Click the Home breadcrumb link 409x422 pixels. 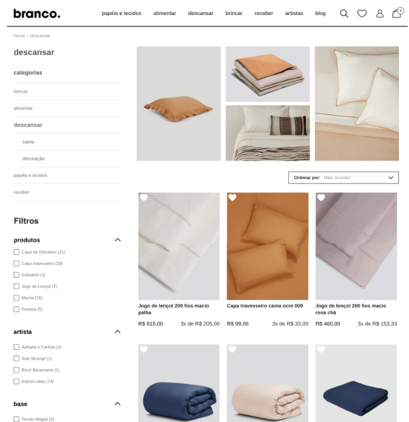tap(19, 36)
